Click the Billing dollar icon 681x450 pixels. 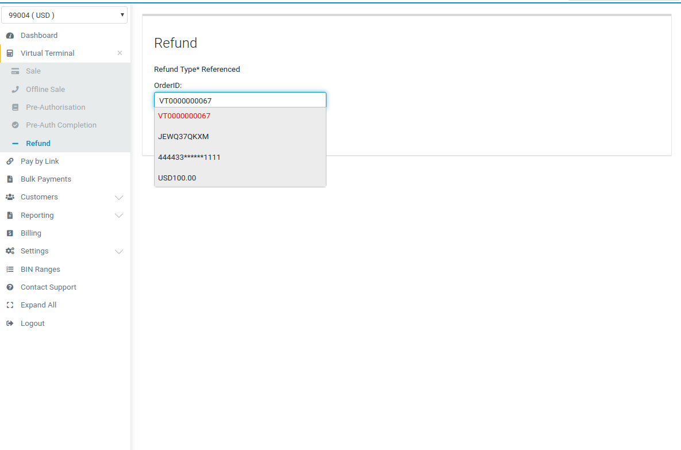tap(10, 233)
